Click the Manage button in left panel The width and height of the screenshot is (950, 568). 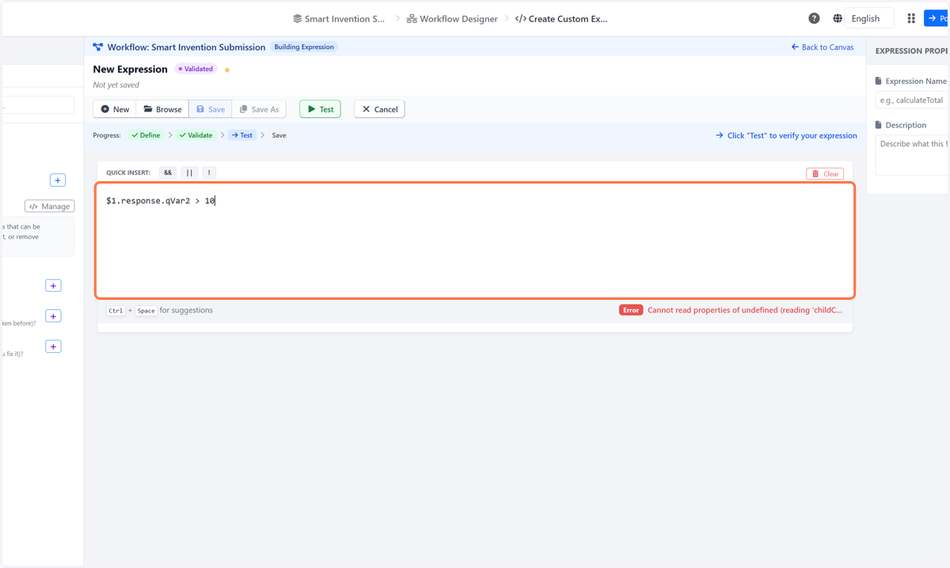tap(49, 206)
